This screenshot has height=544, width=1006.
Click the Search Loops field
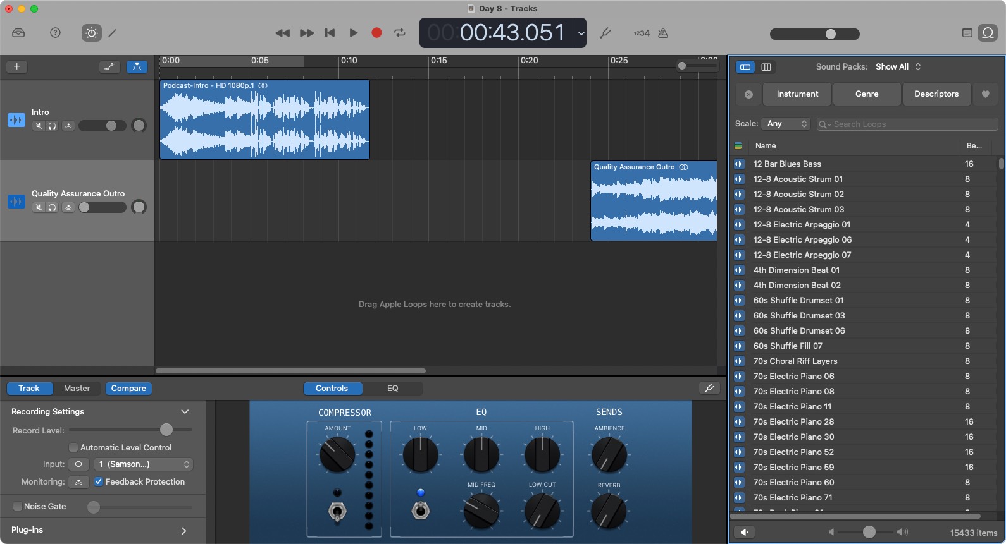point(907,124)
